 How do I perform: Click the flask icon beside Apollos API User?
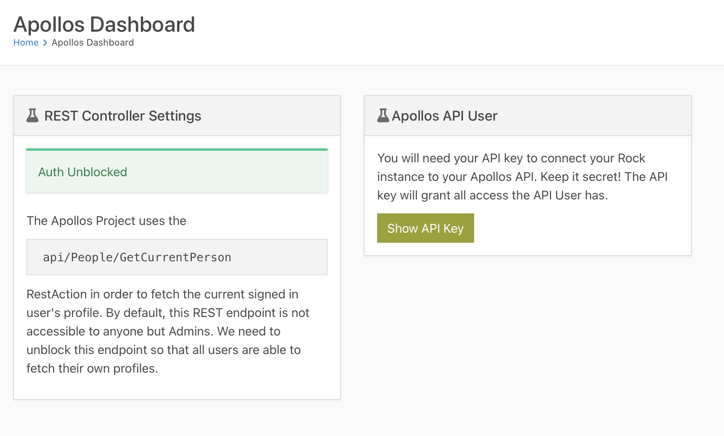(x=383, y=116)
